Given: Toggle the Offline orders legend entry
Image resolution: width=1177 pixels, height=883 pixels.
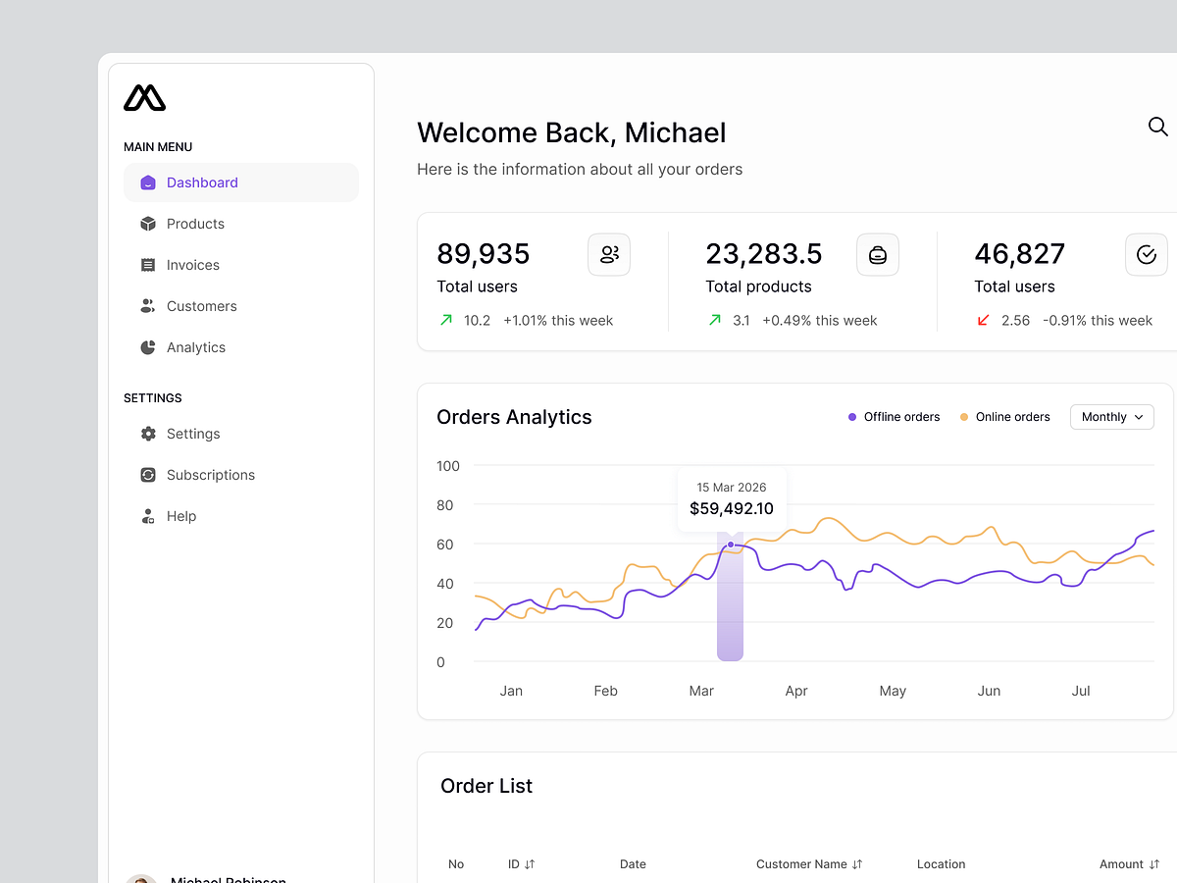Looking at the screenshot, I should tap(894, 417).
